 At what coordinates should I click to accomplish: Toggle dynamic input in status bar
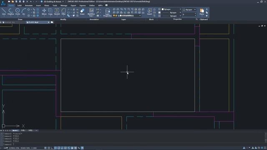click(x=69, y=148)
